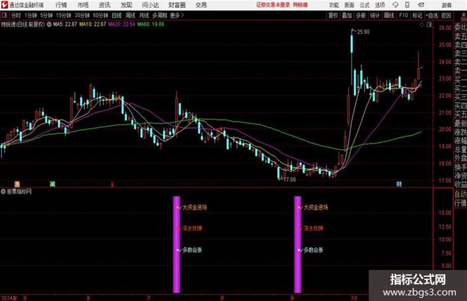Open the 交易 menu

tap(201, 5)
